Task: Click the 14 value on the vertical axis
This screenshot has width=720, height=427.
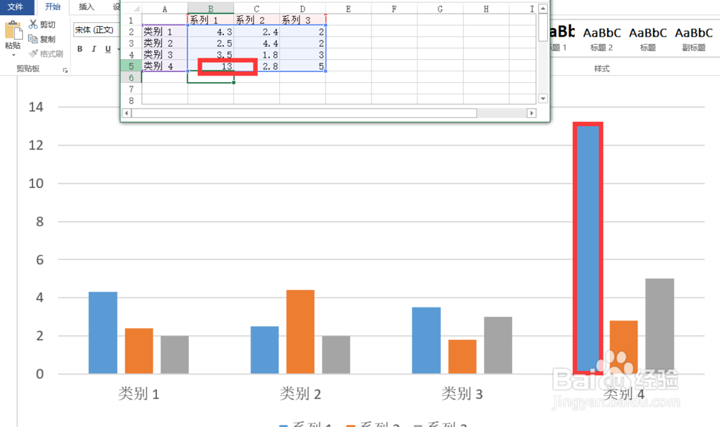Action: pos(36,107)
